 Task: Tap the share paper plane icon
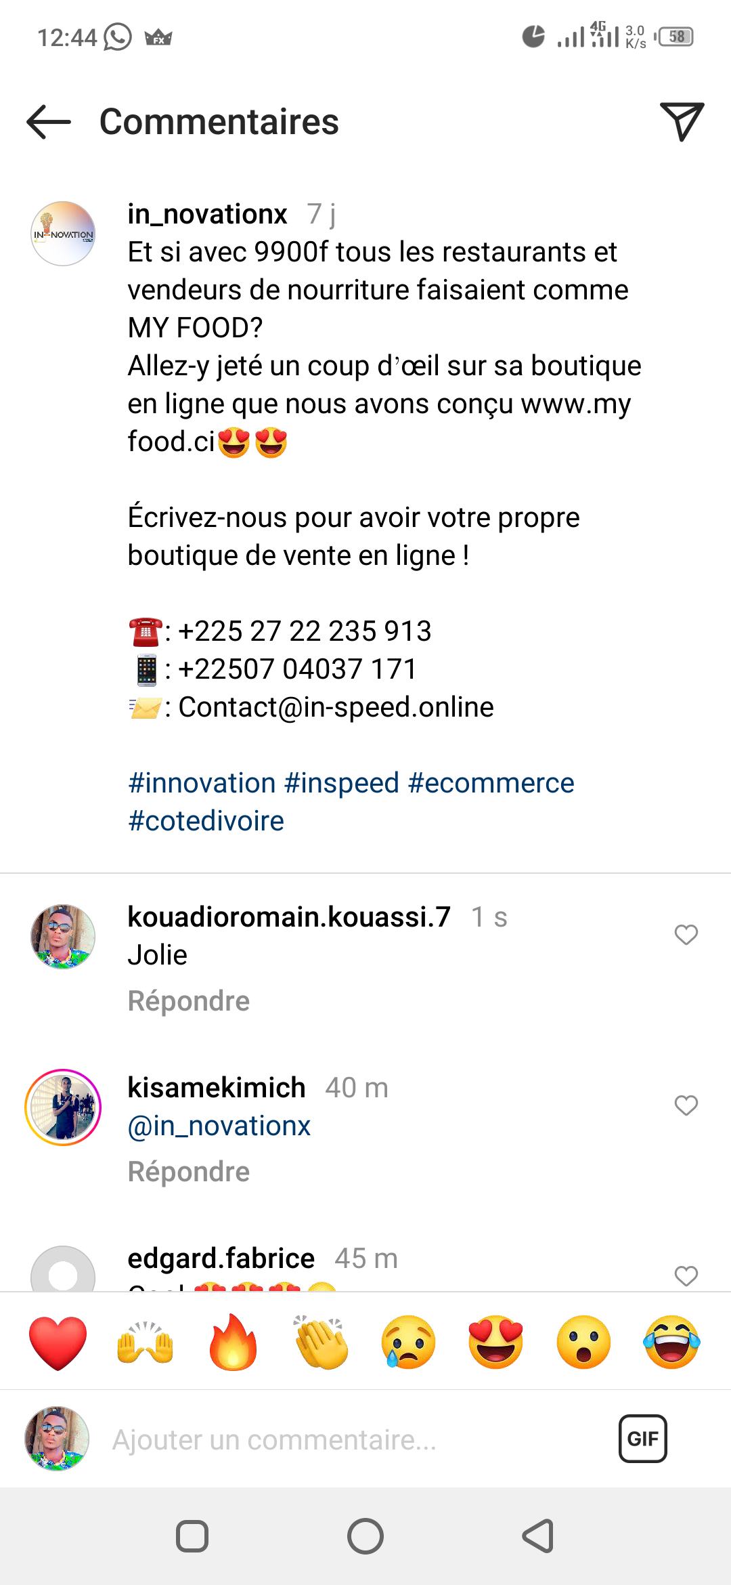(682, 122)
